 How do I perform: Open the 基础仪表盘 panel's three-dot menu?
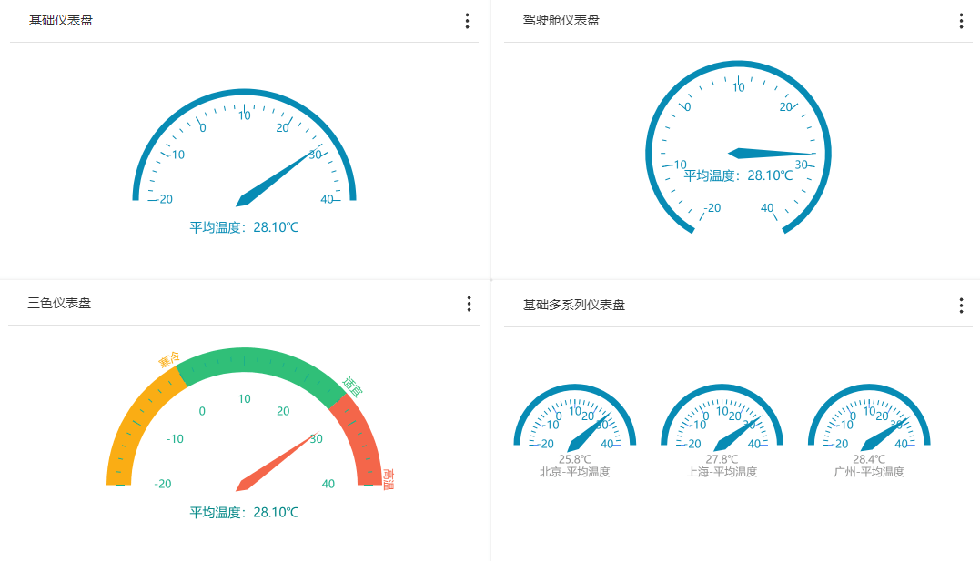(x=467, y=21)
